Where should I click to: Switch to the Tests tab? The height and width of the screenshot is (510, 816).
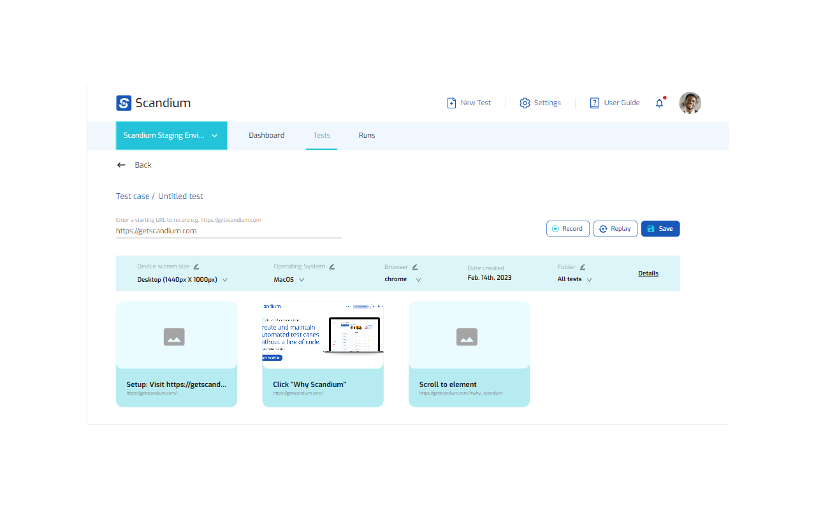coord(321,135)
